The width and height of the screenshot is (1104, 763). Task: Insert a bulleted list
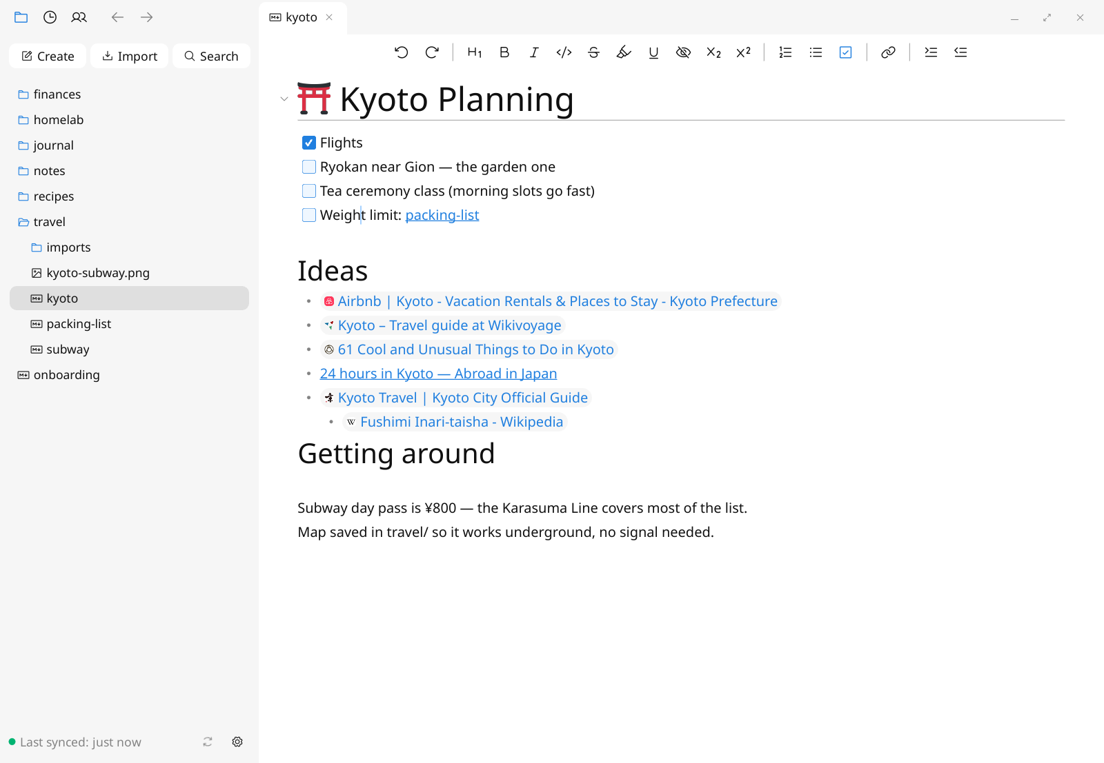coord(816,52)
